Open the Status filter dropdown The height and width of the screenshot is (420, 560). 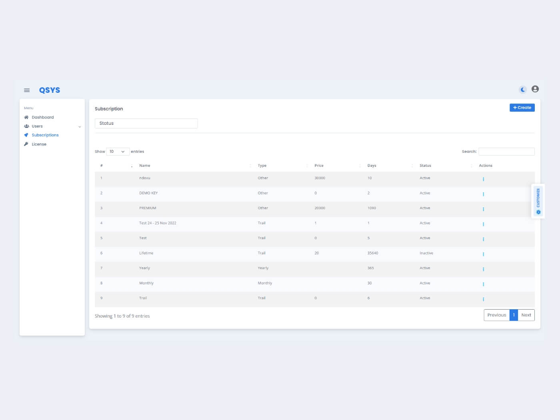pos(146,123)
